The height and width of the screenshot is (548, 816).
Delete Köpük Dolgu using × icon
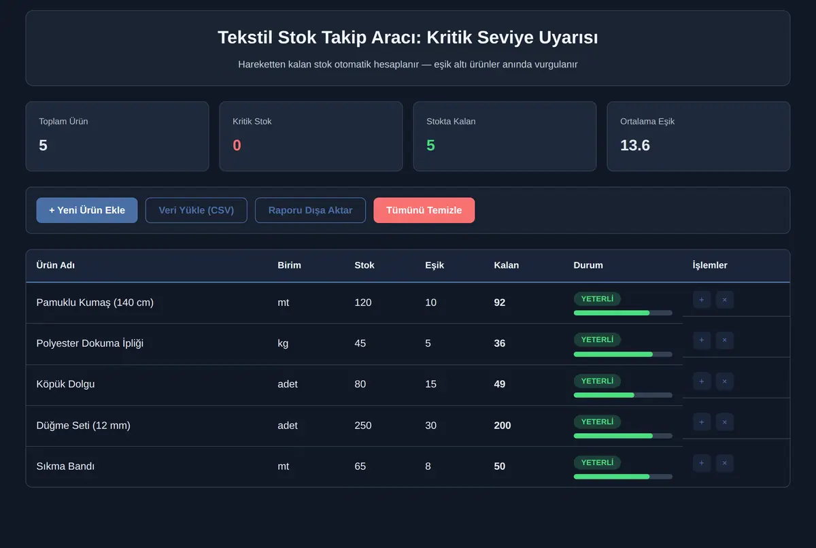pyautogui.click(x=725, y=381)
